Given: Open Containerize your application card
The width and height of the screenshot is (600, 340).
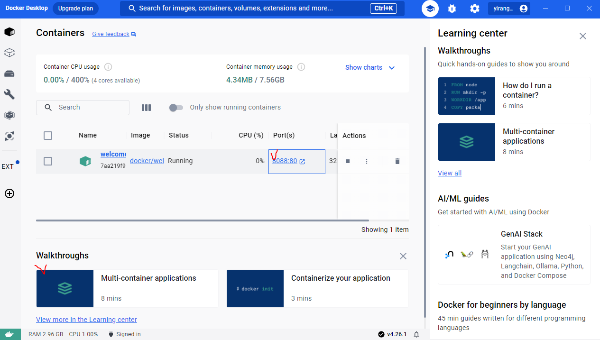Looking at the screenshot, I should point(318,288).
